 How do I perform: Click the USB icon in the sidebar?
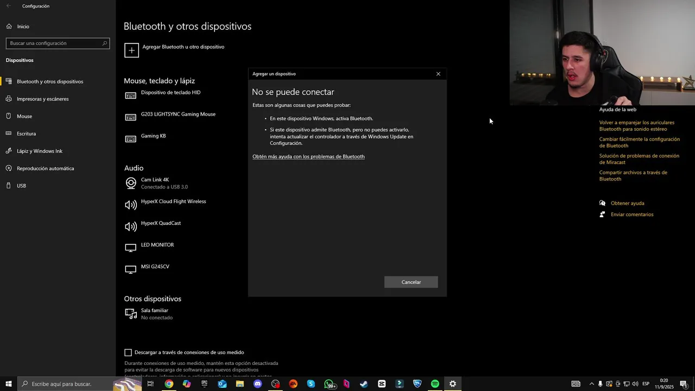pos(9,186)
